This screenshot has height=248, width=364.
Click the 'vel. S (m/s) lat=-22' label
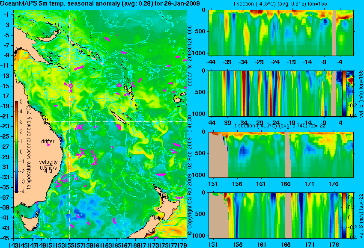pos(361,216)
